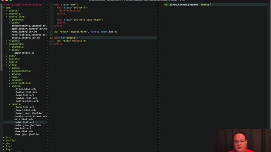Expand the helpers/ folder

point(14,41)
